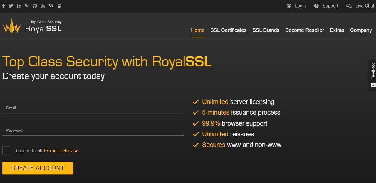This screenshot has height=183, width=376.
Task: Open the Mastodon social icon
Action: [59, 6]
